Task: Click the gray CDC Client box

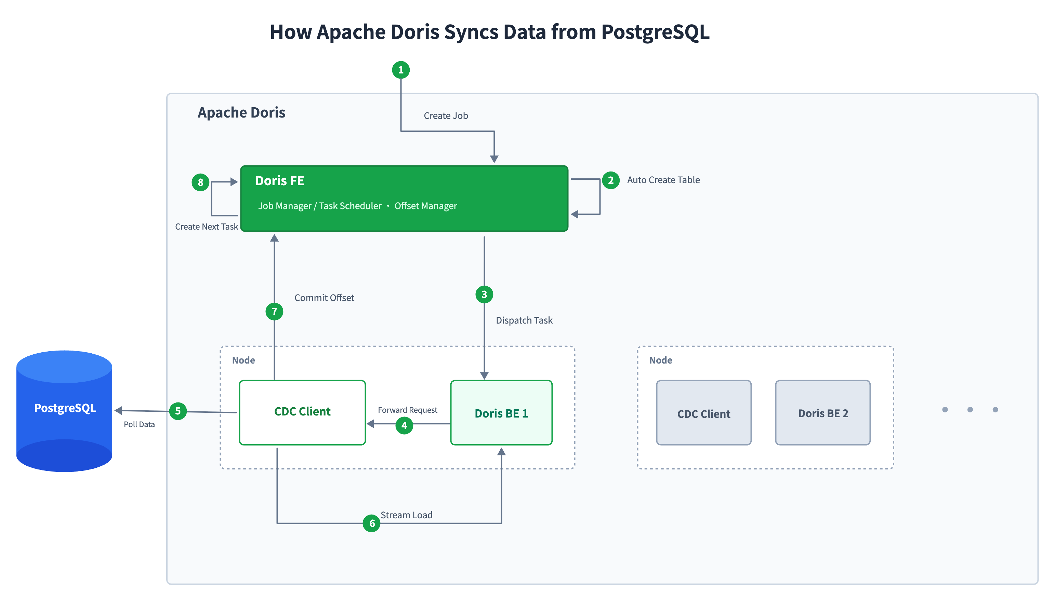Action: pyautogui.click(x=703, y=412)
